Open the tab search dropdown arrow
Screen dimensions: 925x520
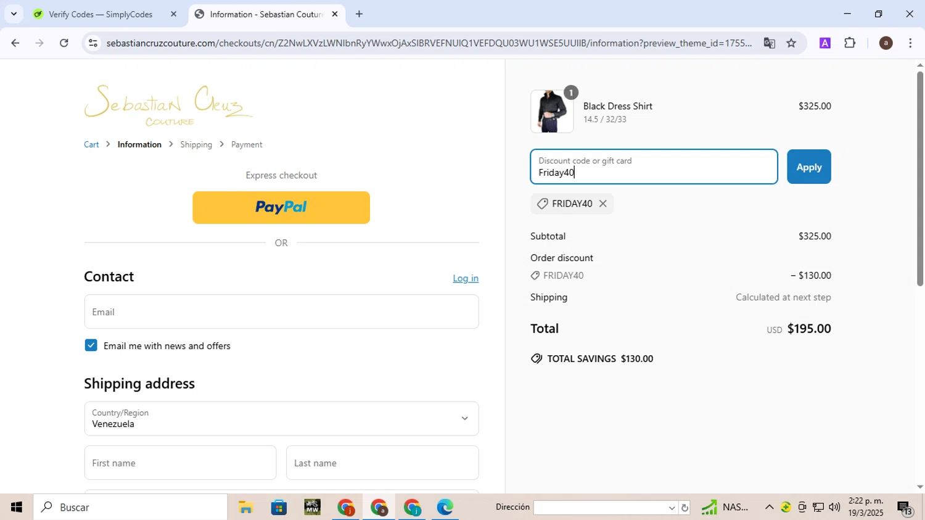click(14, 14)
